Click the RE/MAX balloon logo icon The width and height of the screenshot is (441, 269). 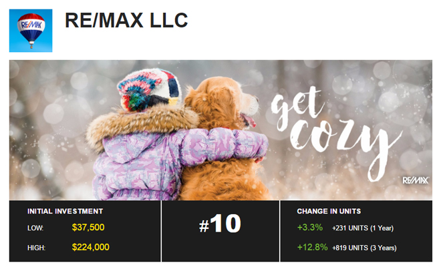pos(31,31)
